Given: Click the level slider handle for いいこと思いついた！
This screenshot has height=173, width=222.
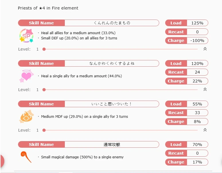Looking at the screenshot, I should point(44,130).
